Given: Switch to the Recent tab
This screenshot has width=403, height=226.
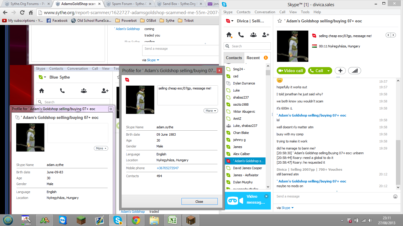Looking at the screenshot, I should tap(253, 58).
